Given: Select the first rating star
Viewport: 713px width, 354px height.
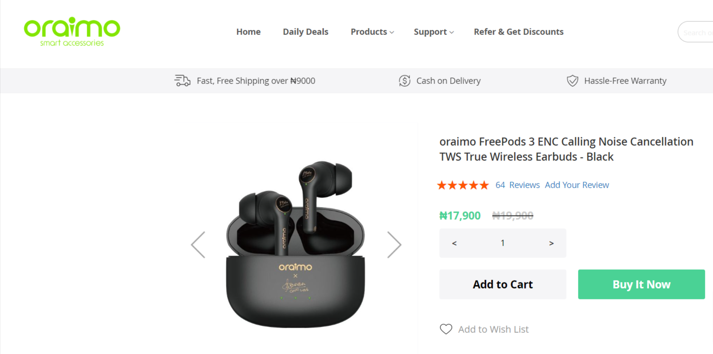Looking at the screenshot, I should 442,185.
